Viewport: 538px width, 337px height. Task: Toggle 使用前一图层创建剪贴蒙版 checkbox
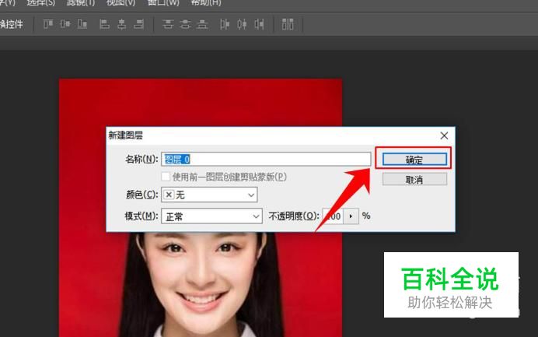(166, 177)
